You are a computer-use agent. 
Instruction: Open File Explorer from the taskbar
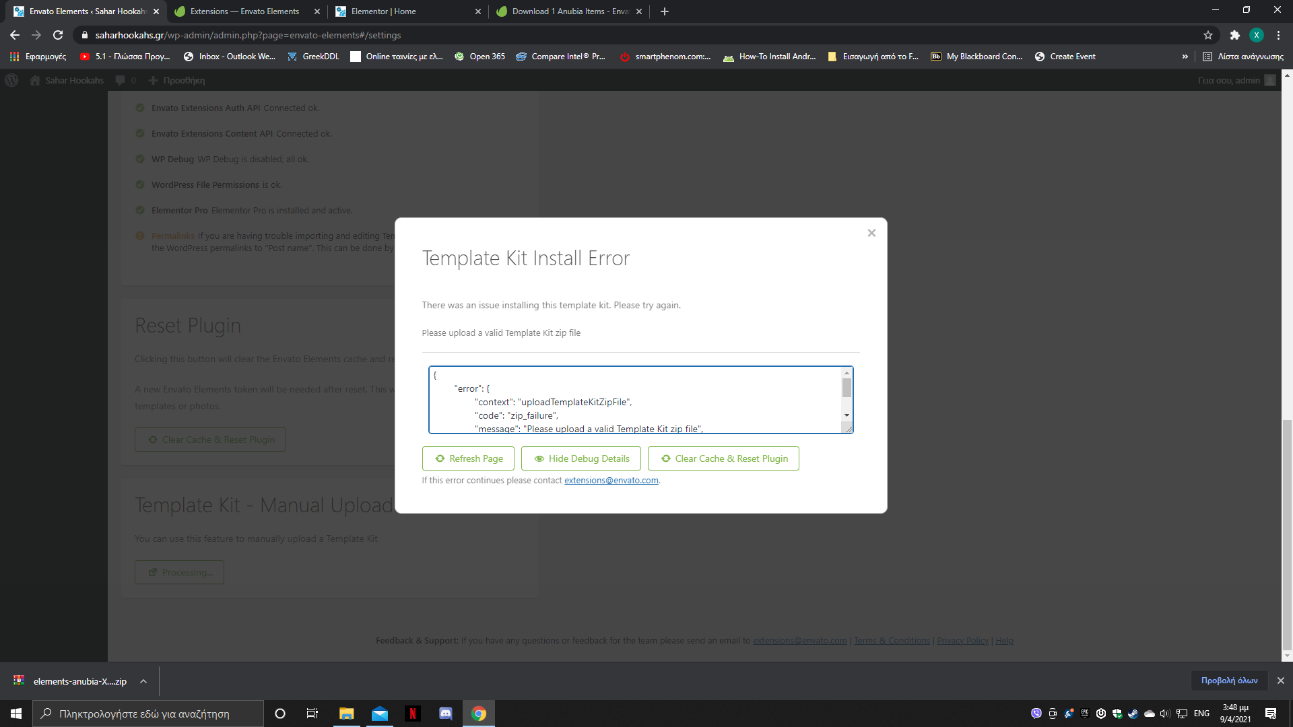point(346,714)
